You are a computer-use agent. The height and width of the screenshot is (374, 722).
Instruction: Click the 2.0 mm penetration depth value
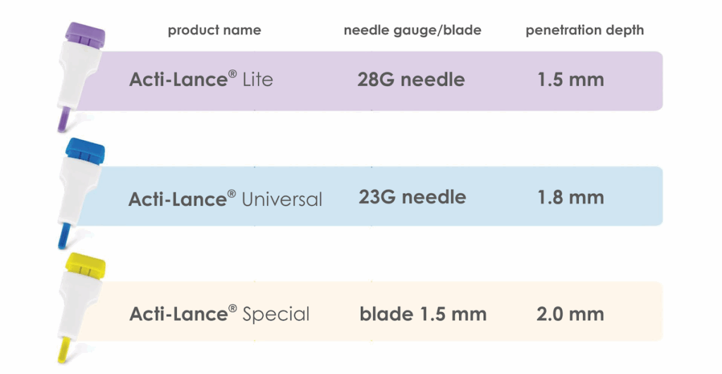tap(570, 313)
